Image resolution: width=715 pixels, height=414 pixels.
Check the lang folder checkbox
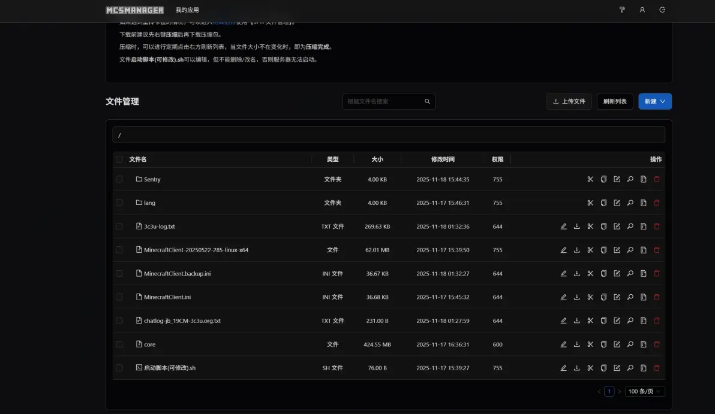click(119, 203)
